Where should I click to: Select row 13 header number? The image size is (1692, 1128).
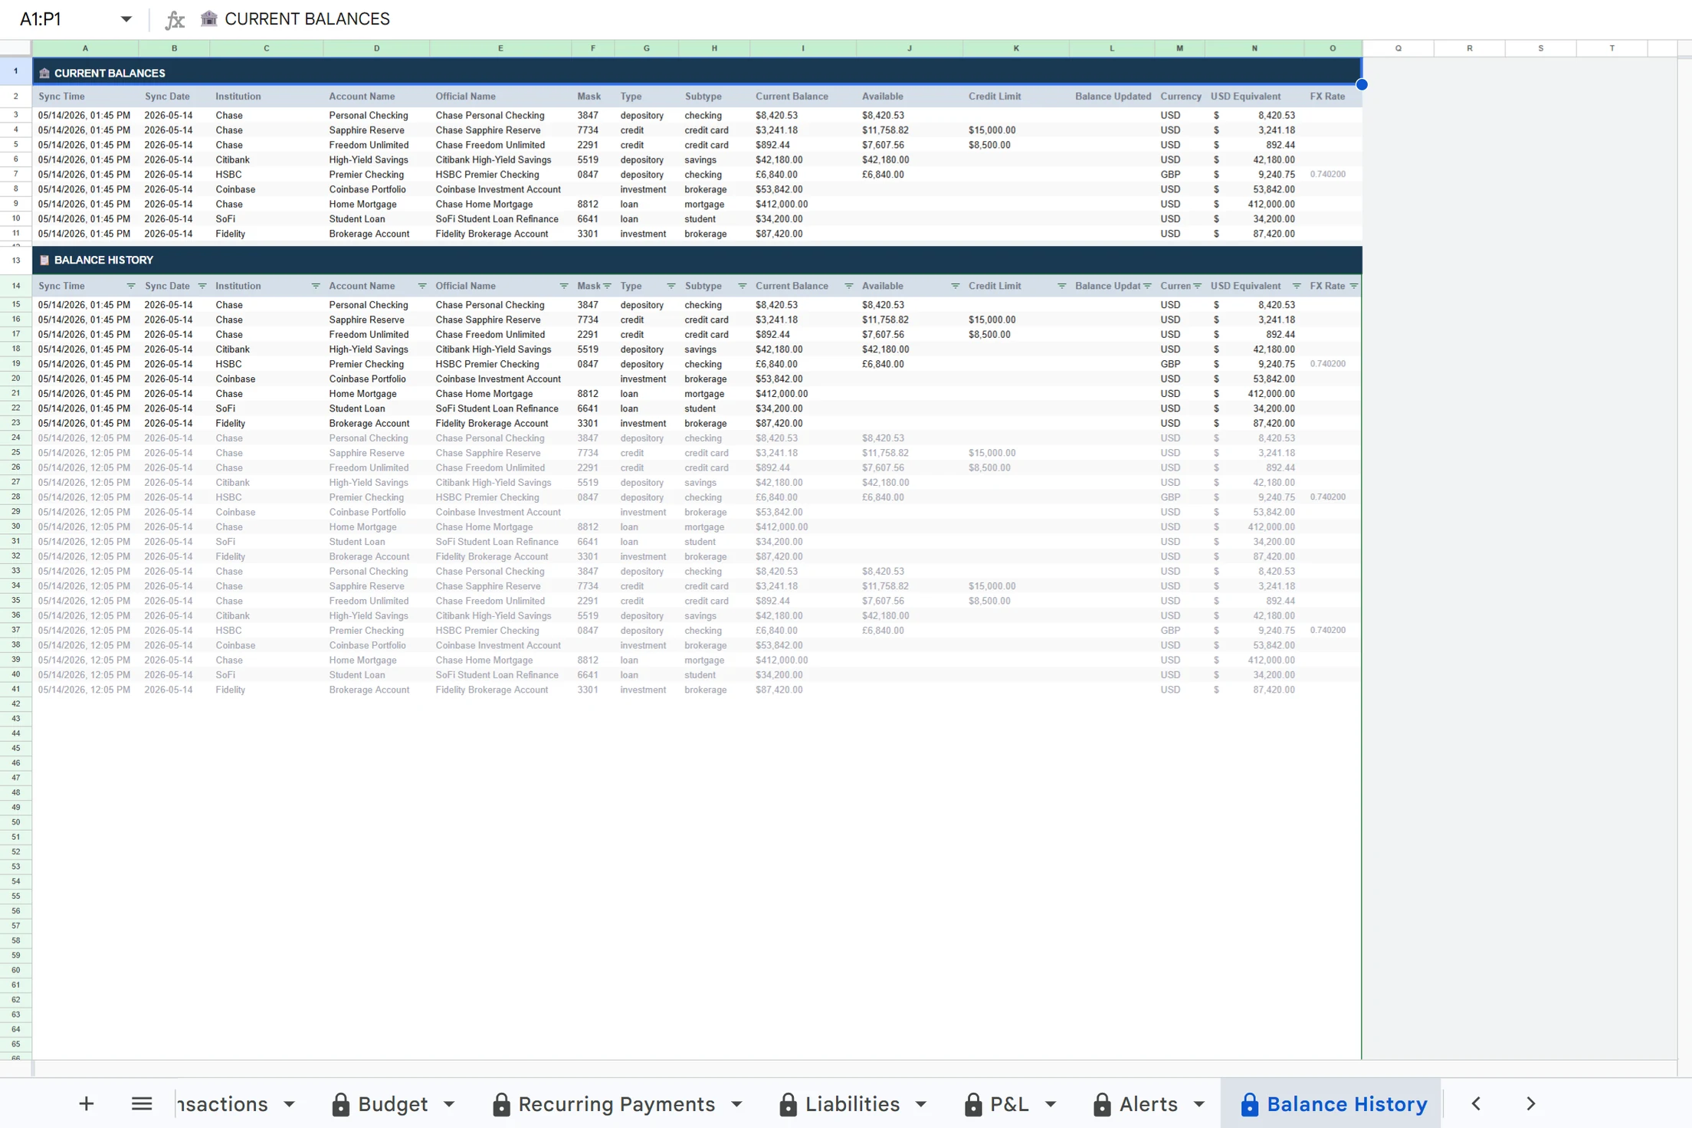tap(15, 261)
